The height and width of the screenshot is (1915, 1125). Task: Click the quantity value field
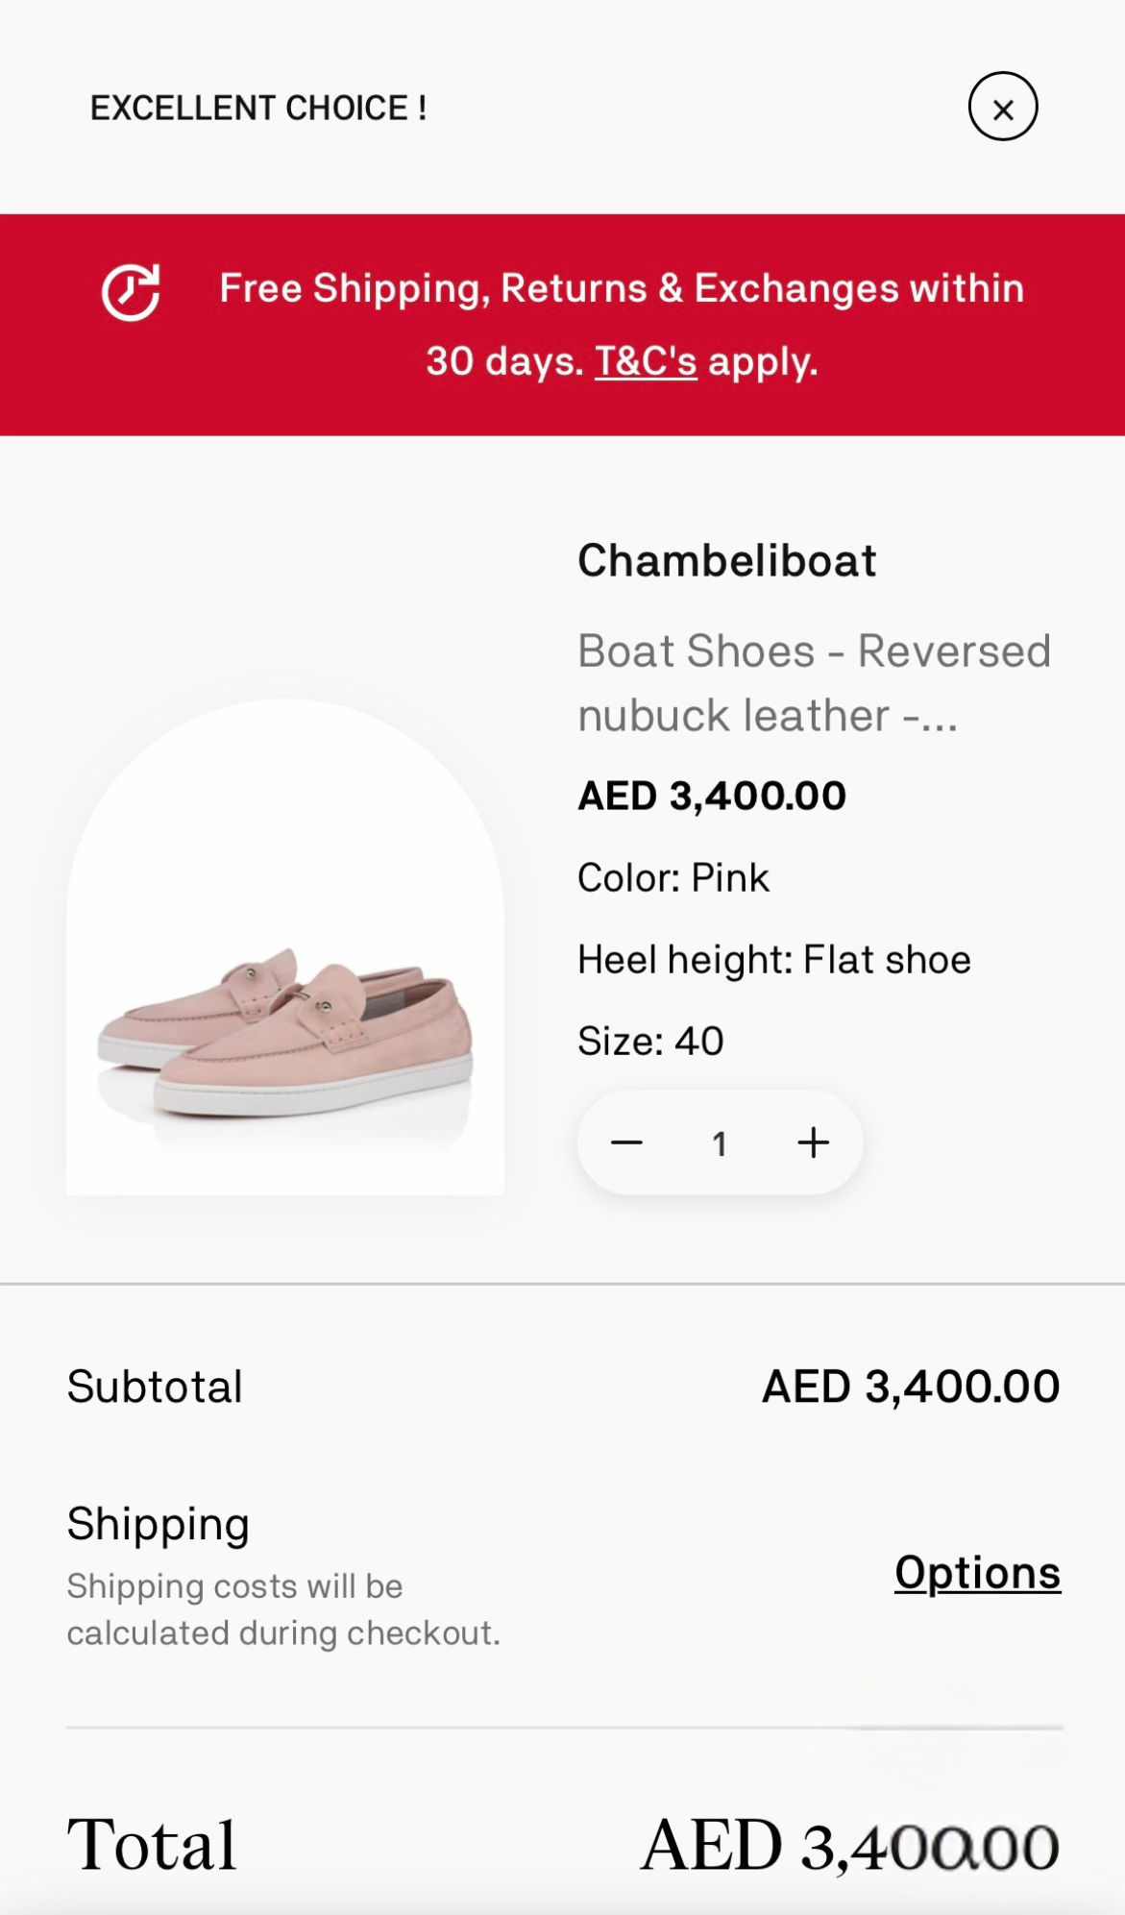[x=719, y=1143]
